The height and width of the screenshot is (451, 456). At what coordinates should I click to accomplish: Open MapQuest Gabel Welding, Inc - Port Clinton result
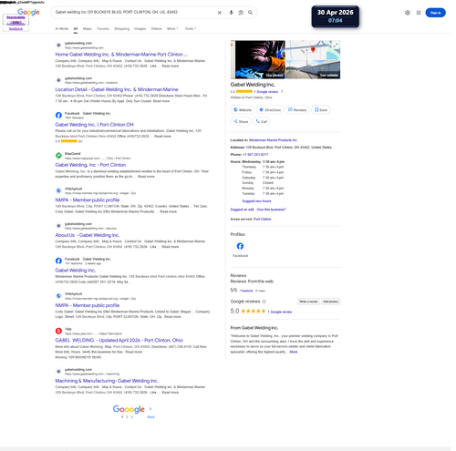90,165
